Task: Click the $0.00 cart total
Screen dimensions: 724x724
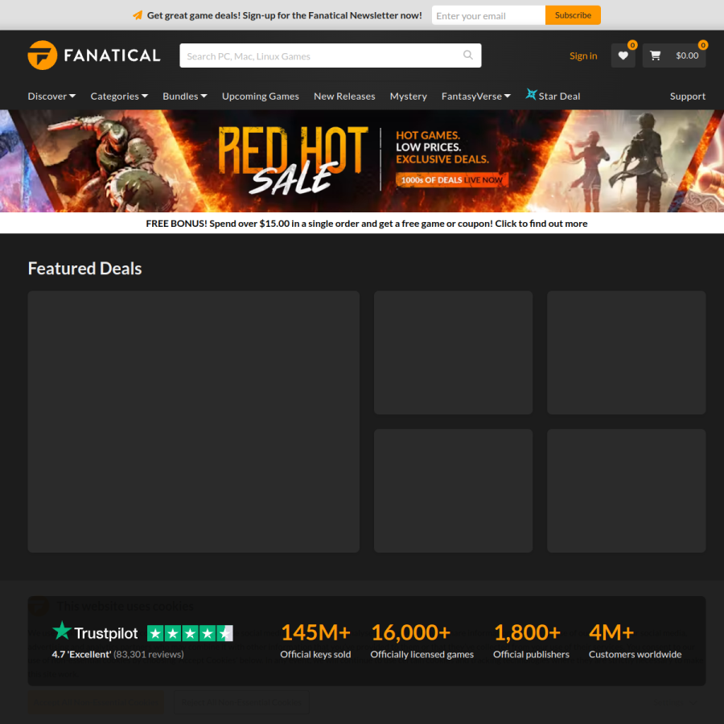Action: [687, 56]
